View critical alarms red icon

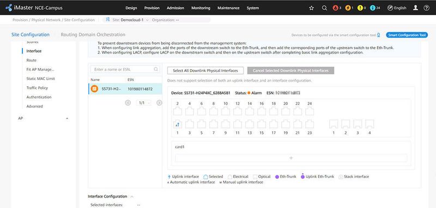pos(335,8)
